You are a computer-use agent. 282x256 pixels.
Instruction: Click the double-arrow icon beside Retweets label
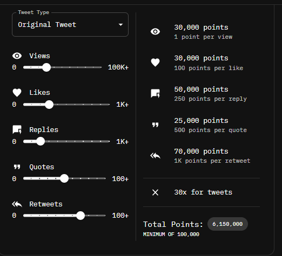pyautogui.click(x=17, y=204)
